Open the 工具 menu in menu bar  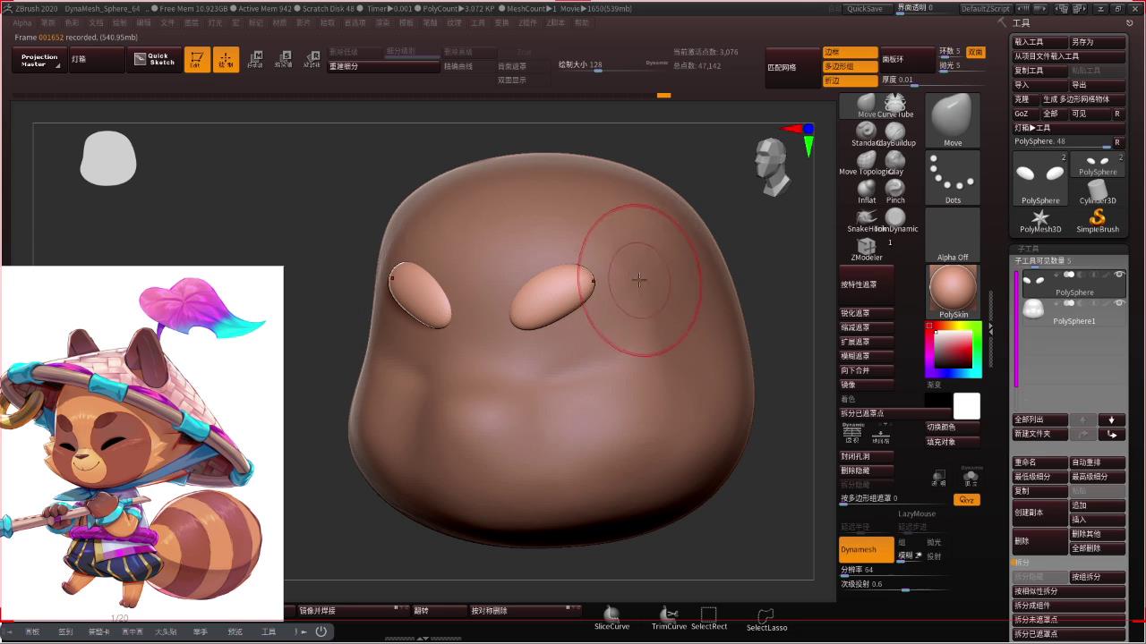478,22
